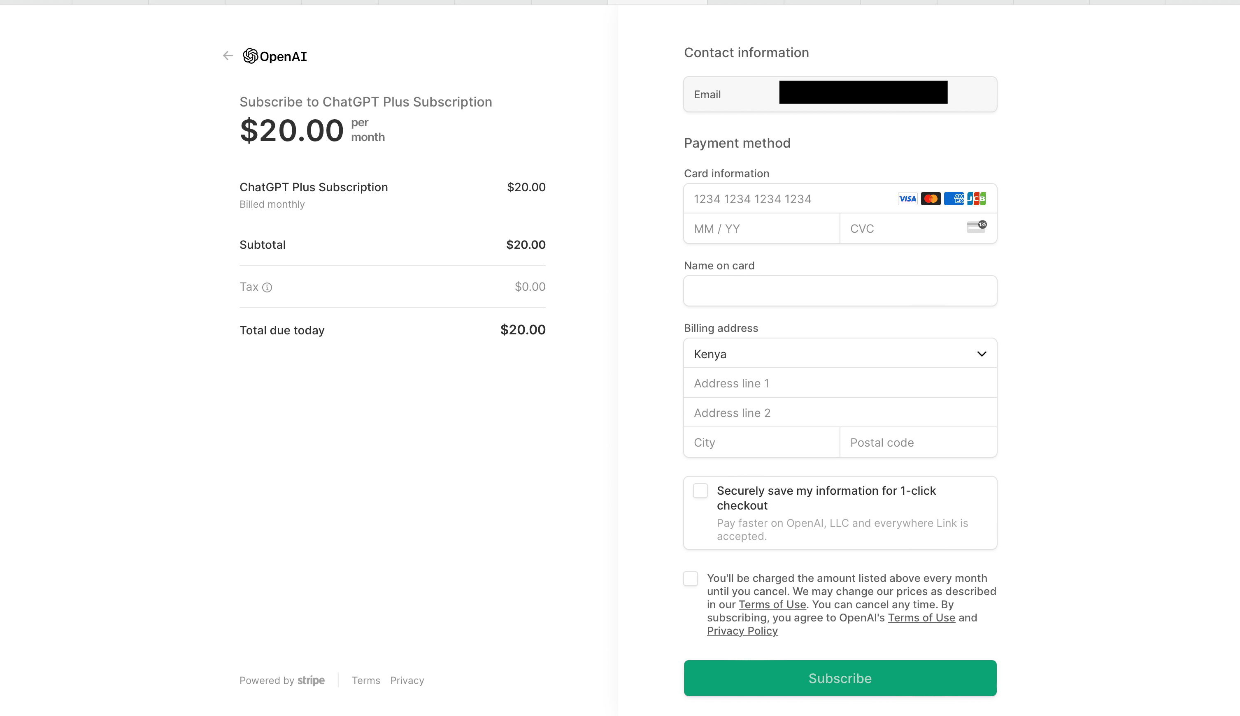Select the email contact information field
The image size is (1240, 716).
click(840, 94)
